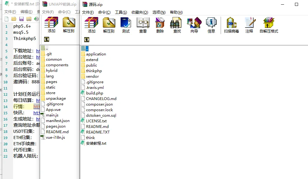Click the 删除 (Delete) toolbar icon
Viewport: 308px width, 179px height.
pyautogui.click(x=160, y=25)
